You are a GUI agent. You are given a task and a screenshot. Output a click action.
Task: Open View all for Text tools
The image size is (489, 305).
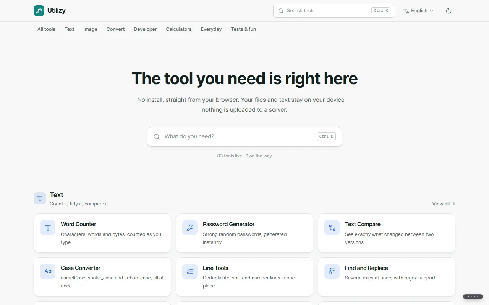[x=444, y=204]
